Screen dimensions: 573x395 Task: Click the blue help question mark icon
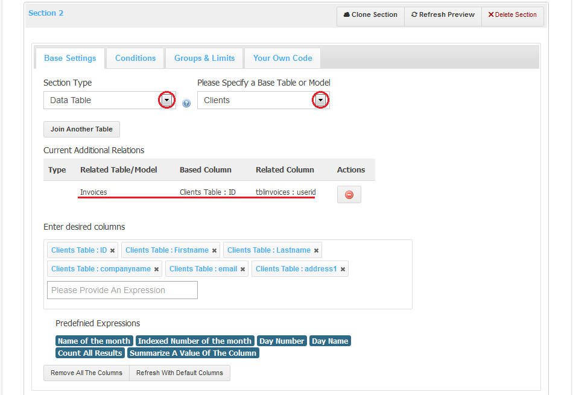click(x=186, y=103)
